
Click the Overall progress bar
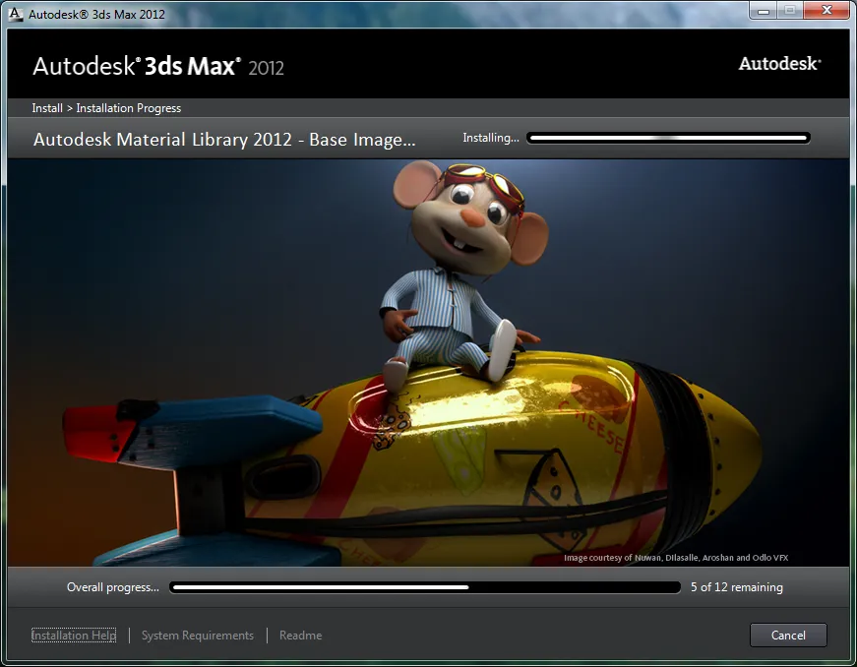point(425,587)
